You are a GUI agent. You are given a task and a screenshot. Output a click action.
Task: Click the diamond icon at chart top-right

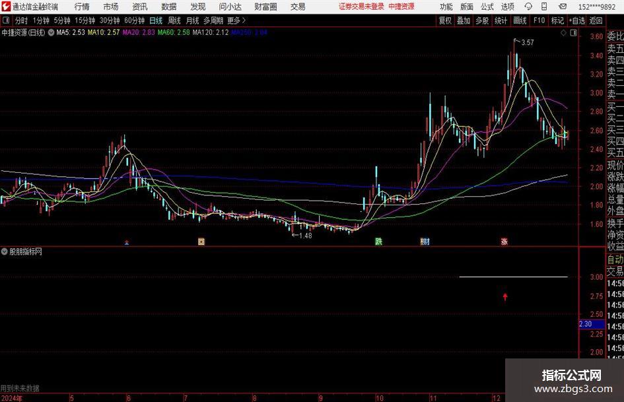point(563,33)
